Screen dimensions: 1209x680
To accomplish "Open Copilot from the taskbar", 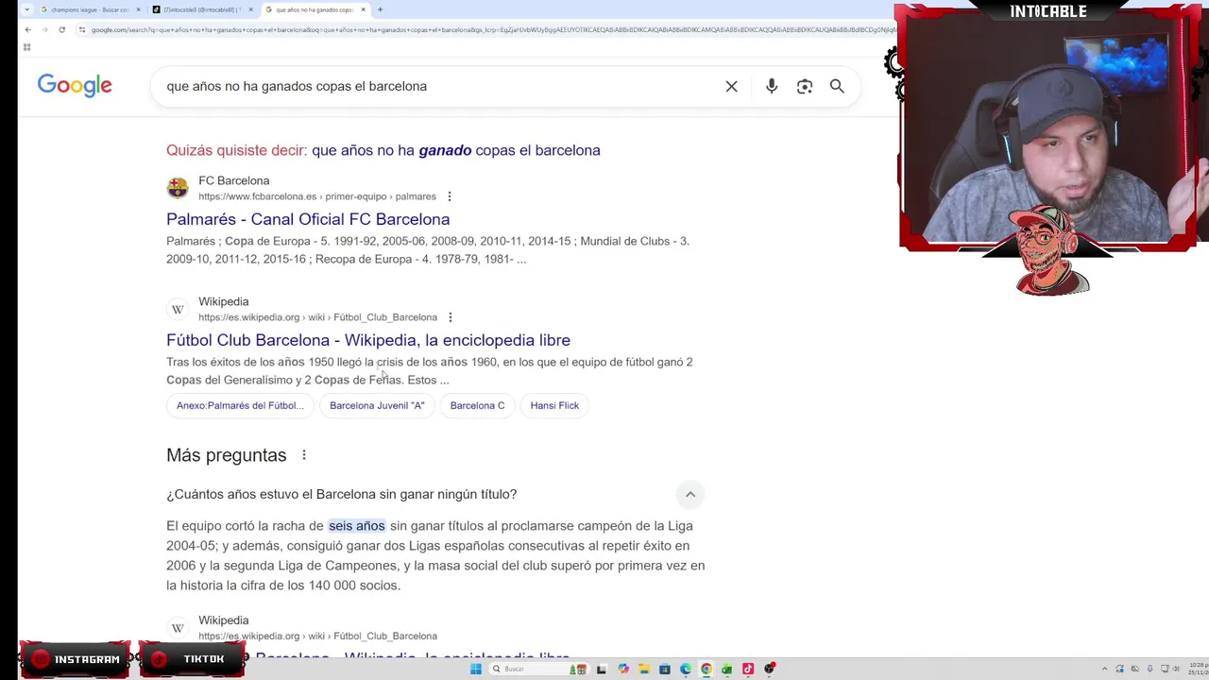I will point(623,669).
